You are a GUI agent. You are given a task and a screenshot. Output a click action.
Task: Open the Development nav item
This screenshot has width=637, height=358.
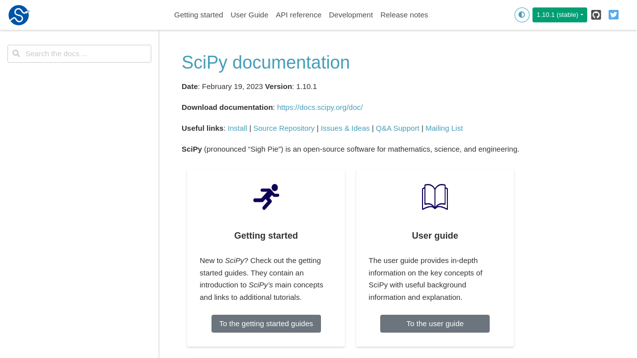[351, 15]
